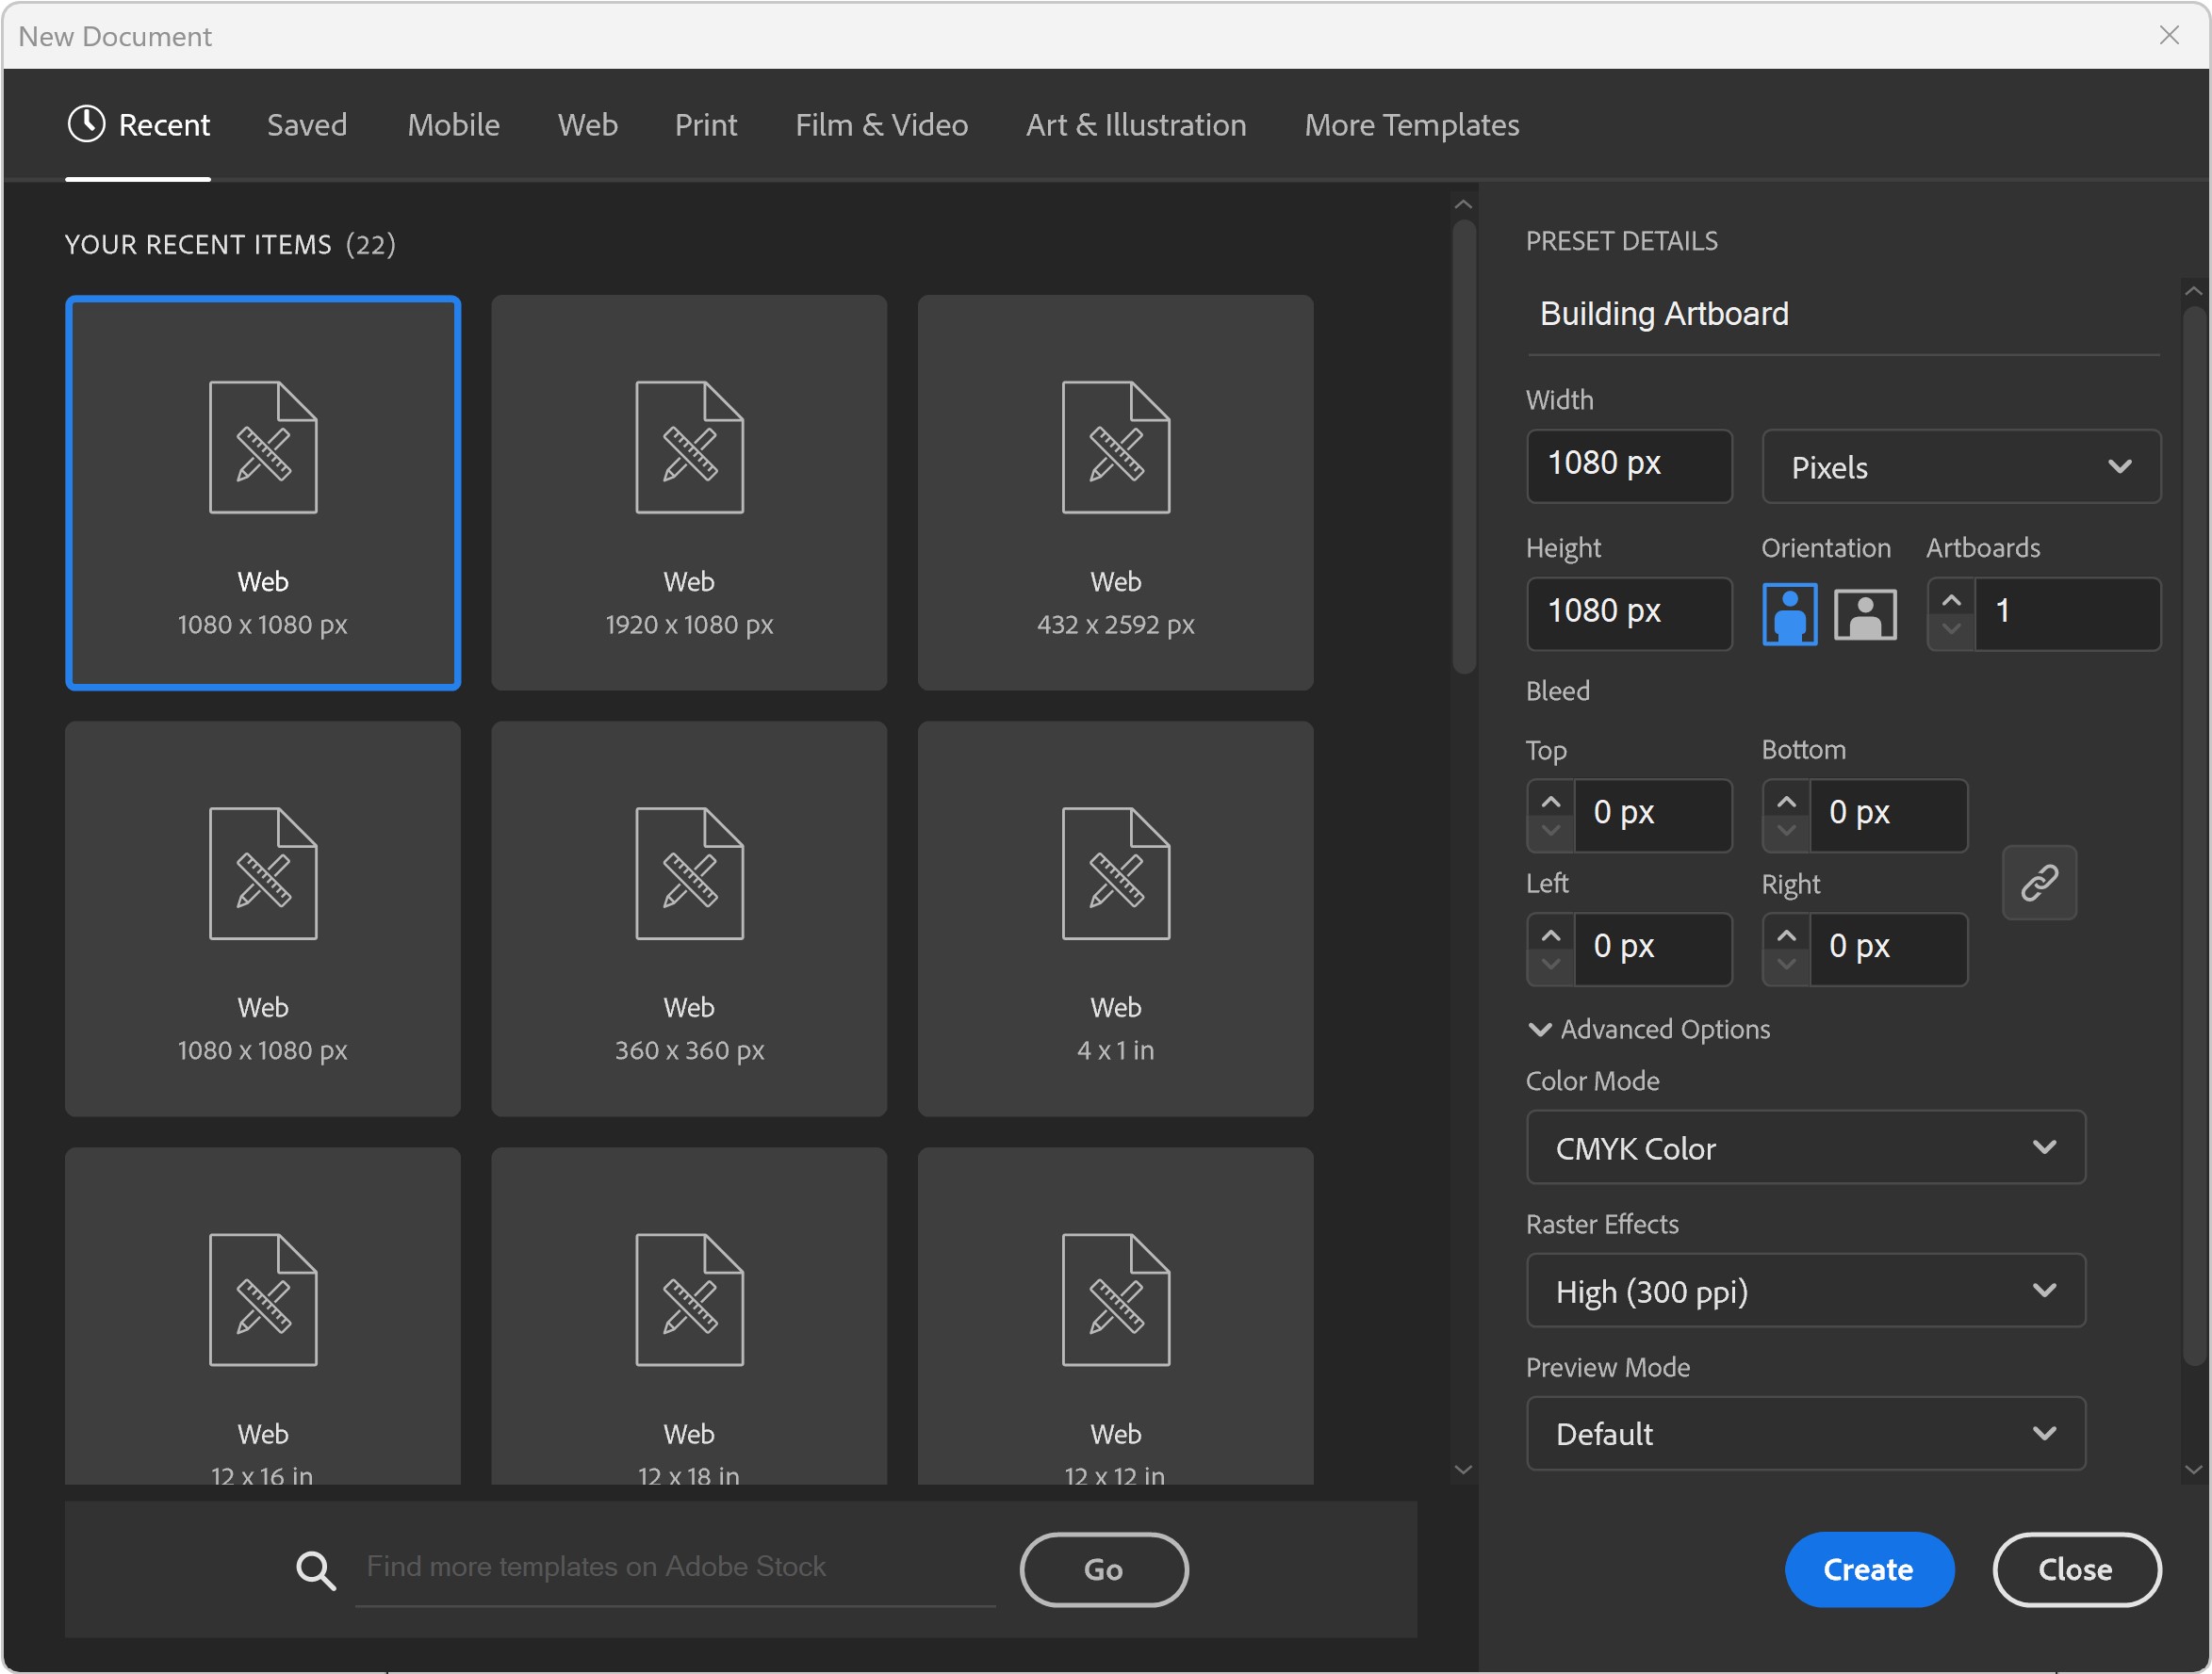Switch to the Saved tab
This screenshot has width=2212, height=1674.
[307, 125]
